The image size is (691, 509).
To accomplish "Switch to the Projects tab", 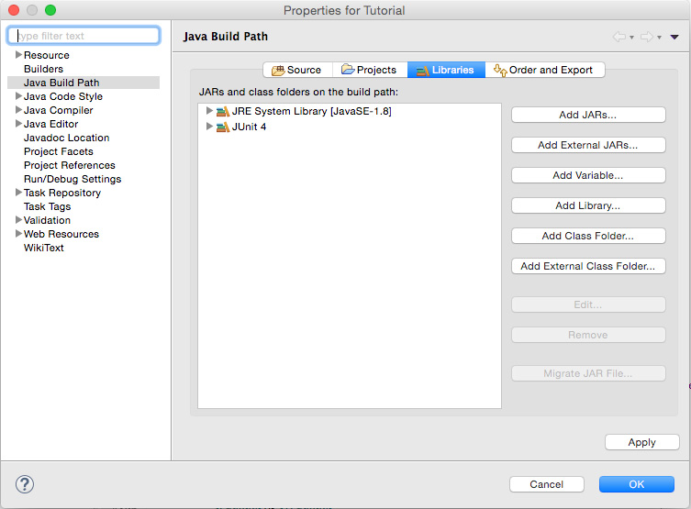I will click(368, 70).
